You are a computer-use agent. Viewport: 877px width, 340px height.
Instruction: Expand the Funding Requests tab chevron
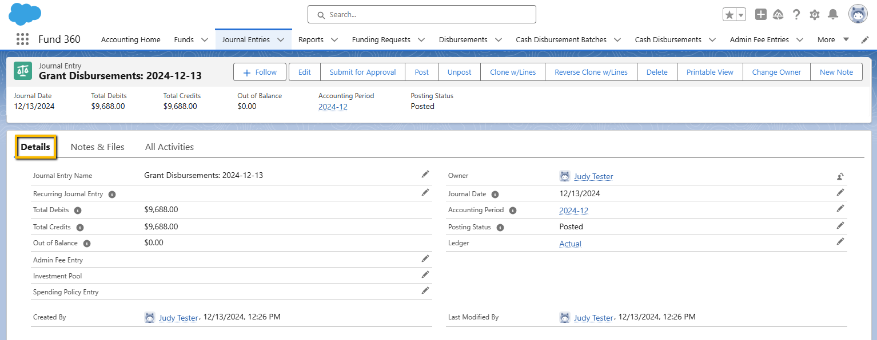point(421,40)
